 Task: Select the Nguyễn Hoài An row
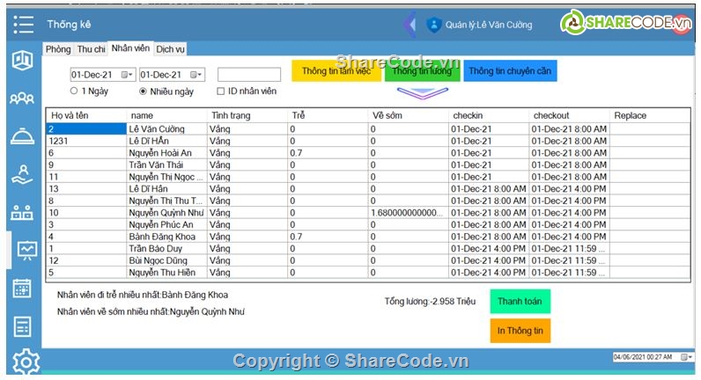[368, 153]
